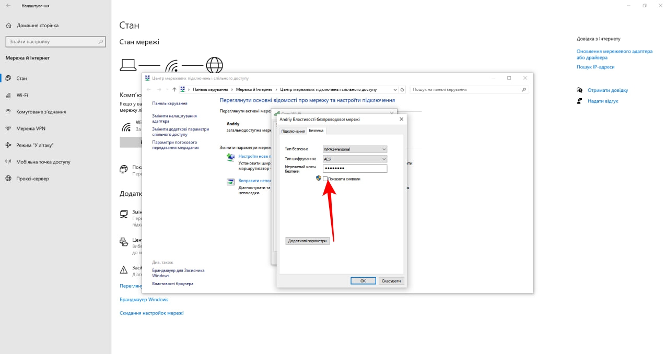Click the 'Проксі-сервер' globe icon

(x=9, y=179)
